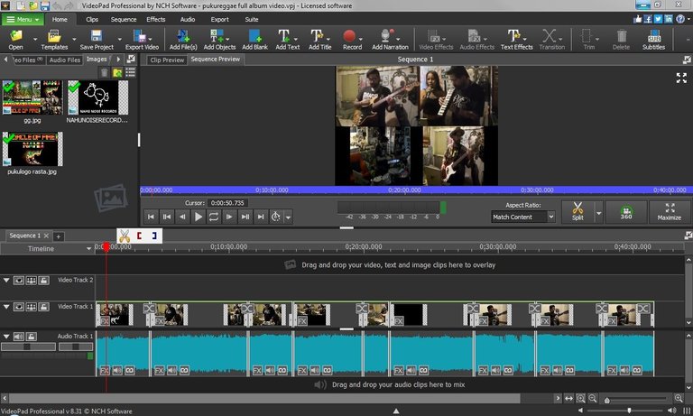Adjust the Audio Track 1 volume slider
Screen dimensions: 693x416
click(28, 347)
